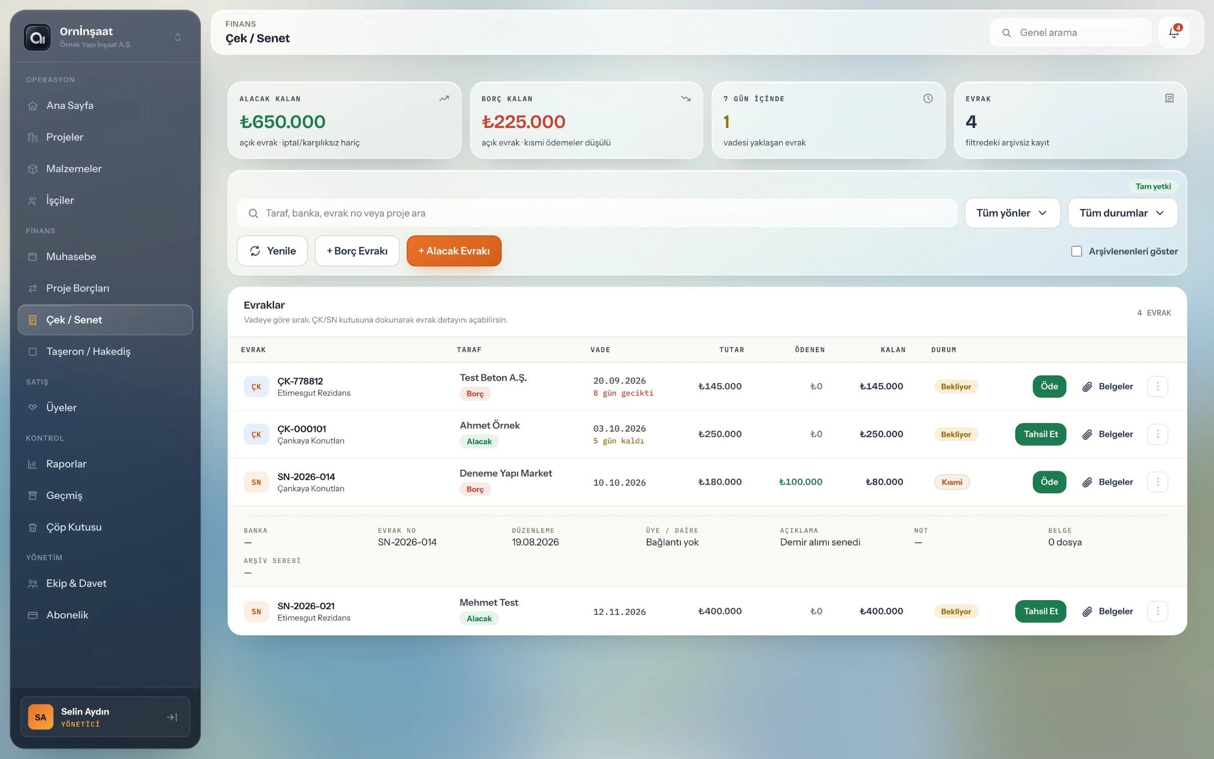The width and height of the screenshot is (1214, 759).
Task: Open Taşeron / Hakediş in the sidebar
Action: click(105, 352)
